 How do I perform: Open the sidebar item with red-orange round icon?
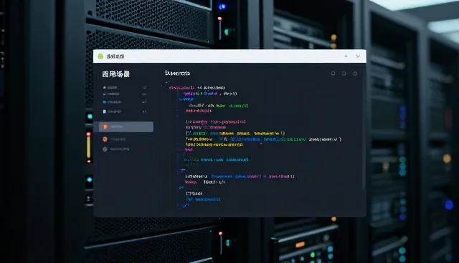114,139
